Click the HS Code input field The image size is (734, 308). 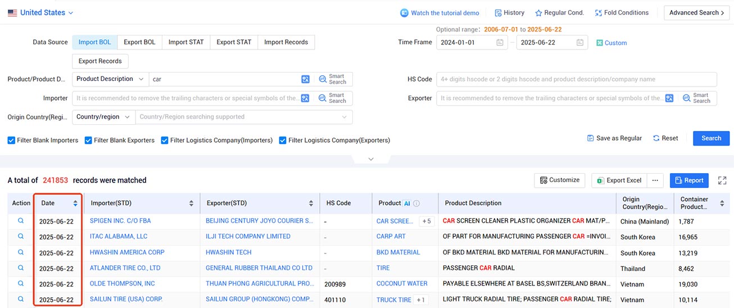(x=577, y=79)
